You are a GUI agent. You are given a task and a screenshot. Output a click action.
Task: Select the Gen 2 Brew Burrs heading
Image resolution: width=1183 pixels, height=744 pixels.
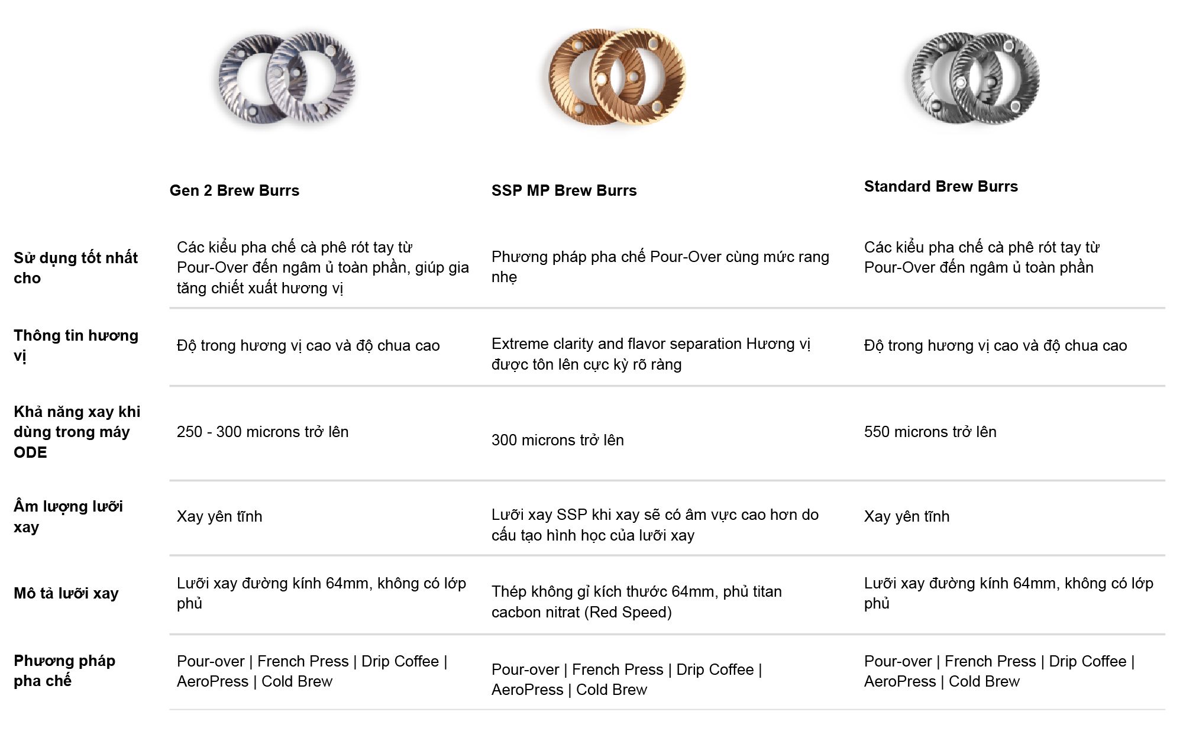click(x=234, y=190)
